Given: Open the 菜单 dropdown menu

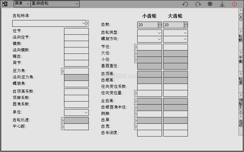Looking at the screenshot, I should (22, 4).
